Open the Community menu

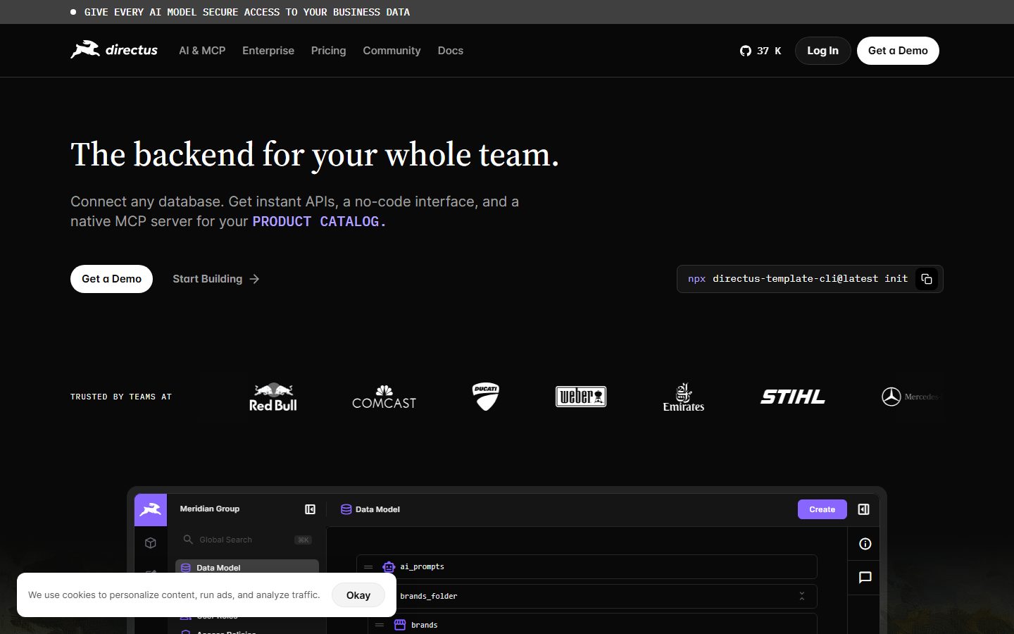(x=392, y=51)
